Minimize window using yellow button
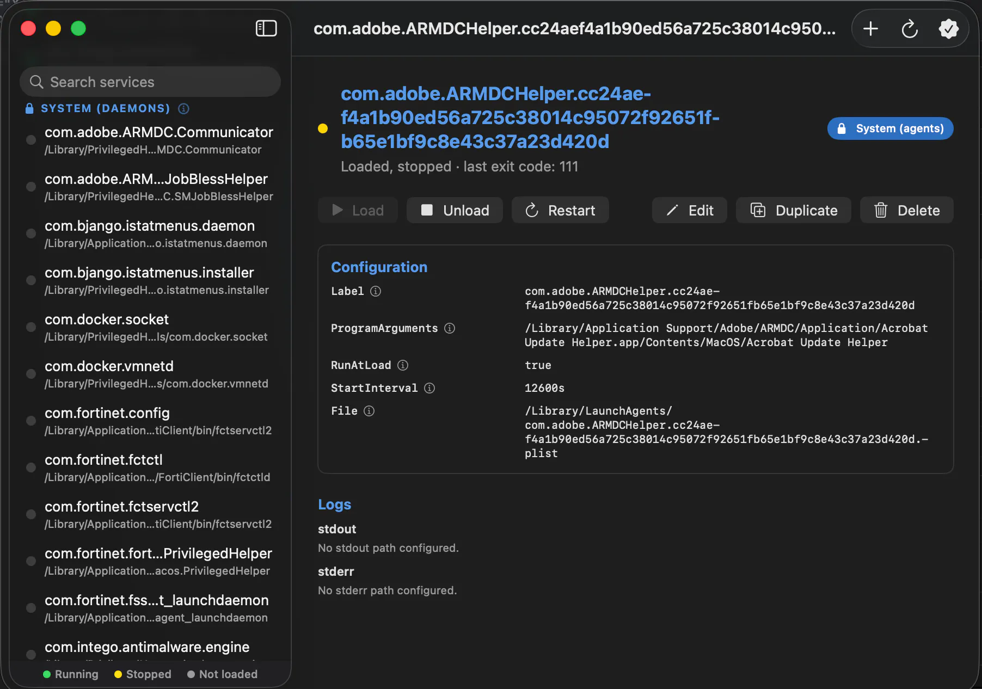This screenshot has width=982, height=689. click(53, 28)
